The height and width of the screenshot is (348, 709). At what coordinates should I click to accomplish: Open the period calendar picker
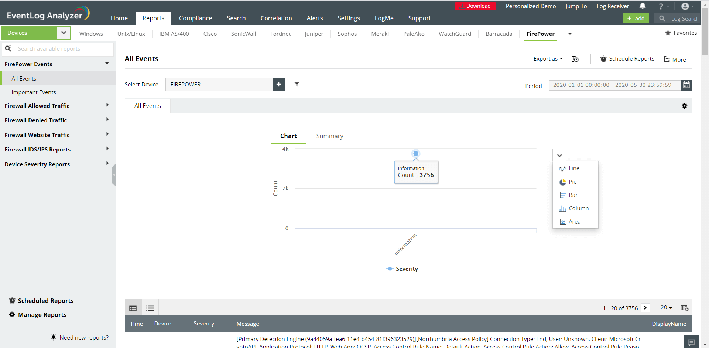tap(686, 85)
